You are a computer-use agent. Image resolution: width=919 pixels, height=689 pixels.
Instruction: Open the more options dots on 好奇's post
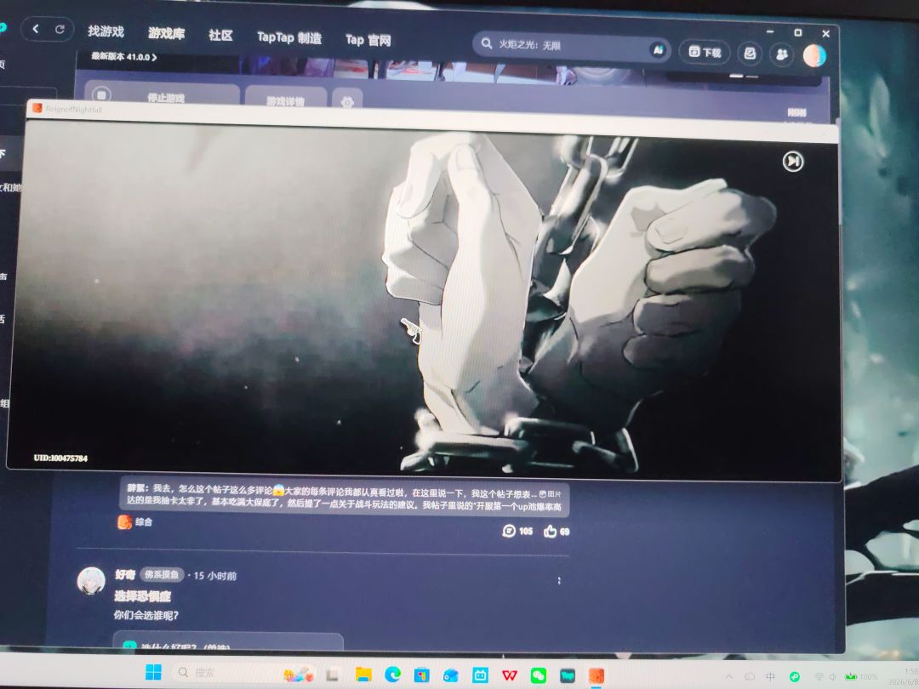(x=558, y=581)
